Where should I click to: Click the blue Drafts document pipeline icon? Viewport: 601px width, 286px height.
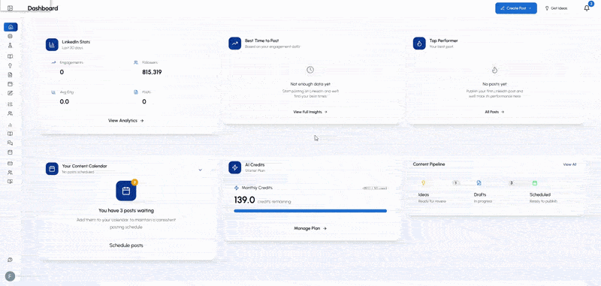(x=479, y=183)
